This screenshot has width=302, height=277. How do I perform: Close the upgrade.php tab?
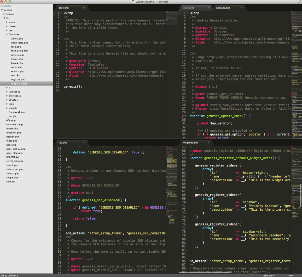click(241, 8)
